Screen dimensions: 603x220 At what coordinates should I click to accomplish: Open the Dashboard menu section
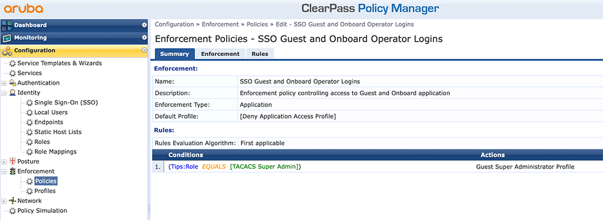point(74,25)
